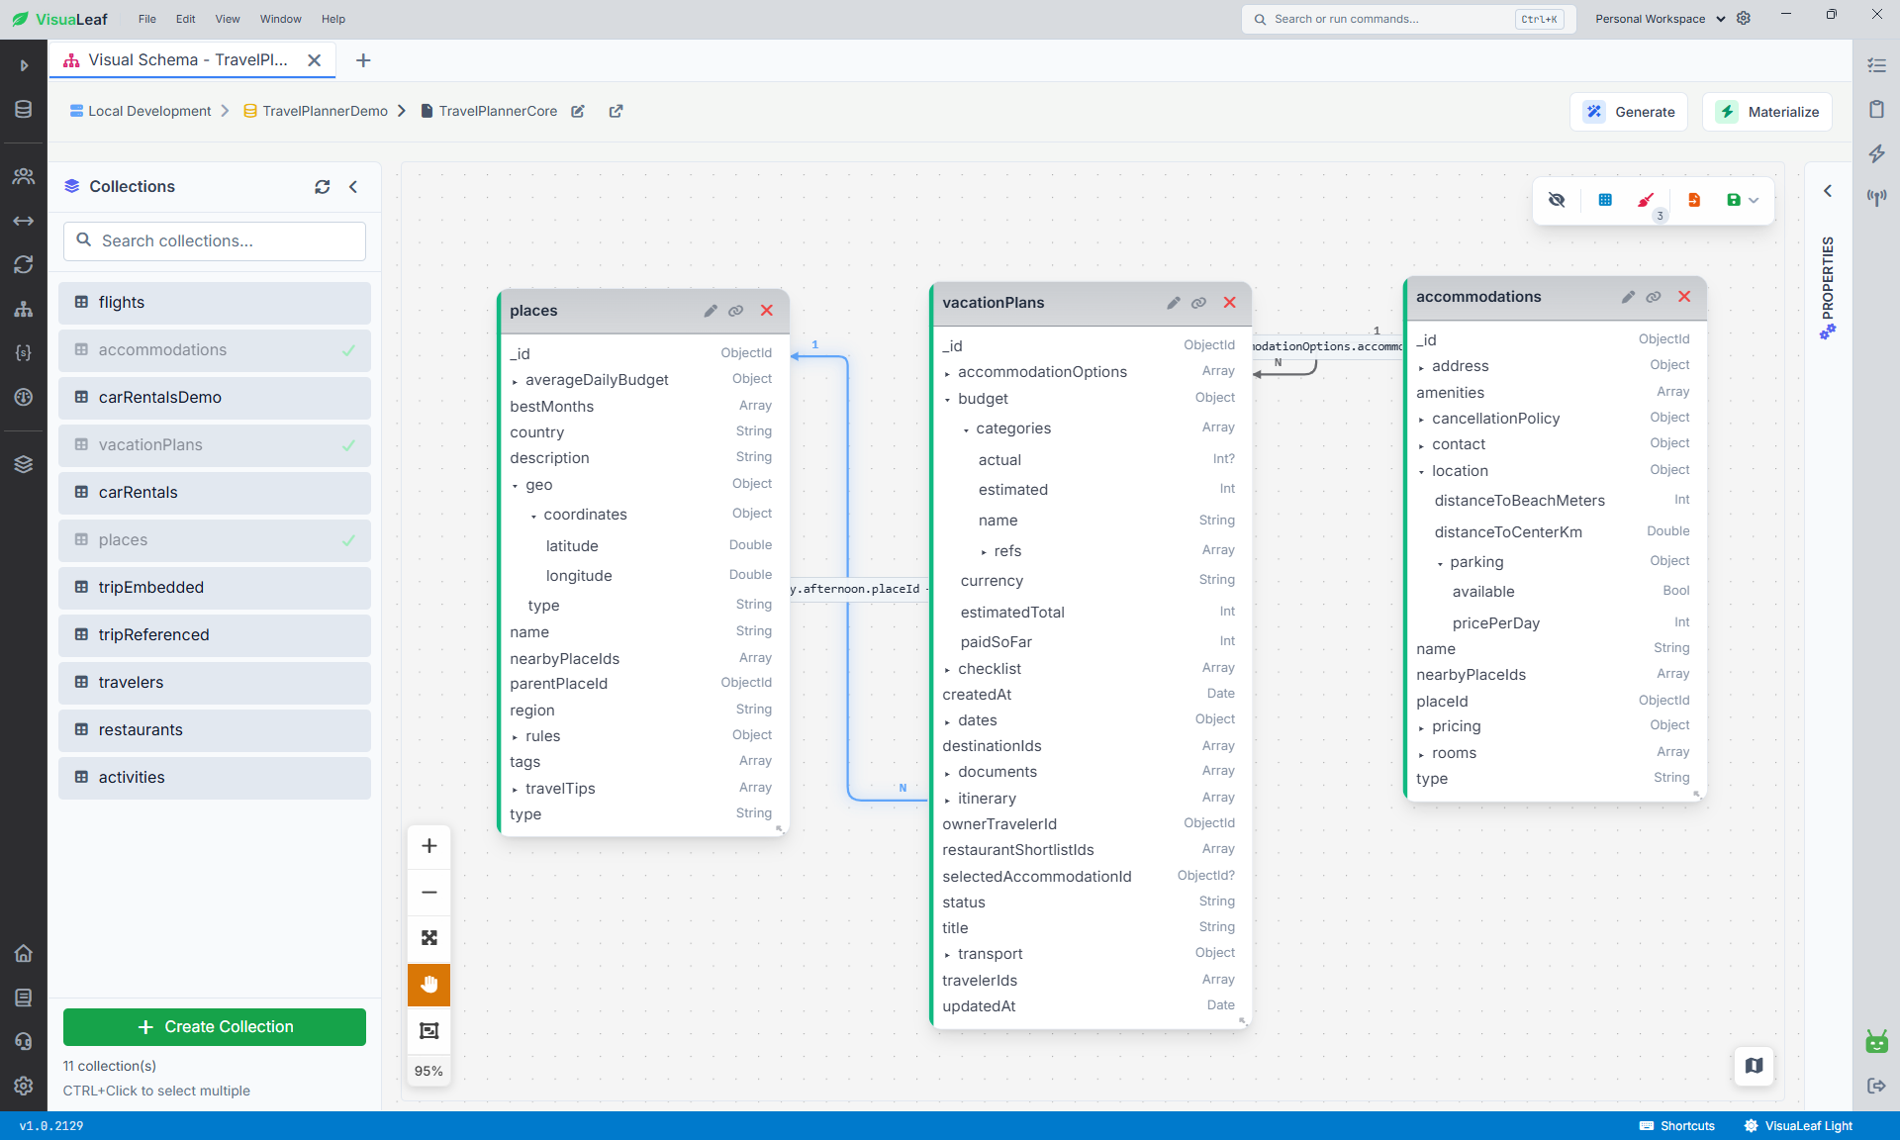Click the Search collections input field
The height and width of the screenshot is (1140, 1900).
click(x=215, y=241)
